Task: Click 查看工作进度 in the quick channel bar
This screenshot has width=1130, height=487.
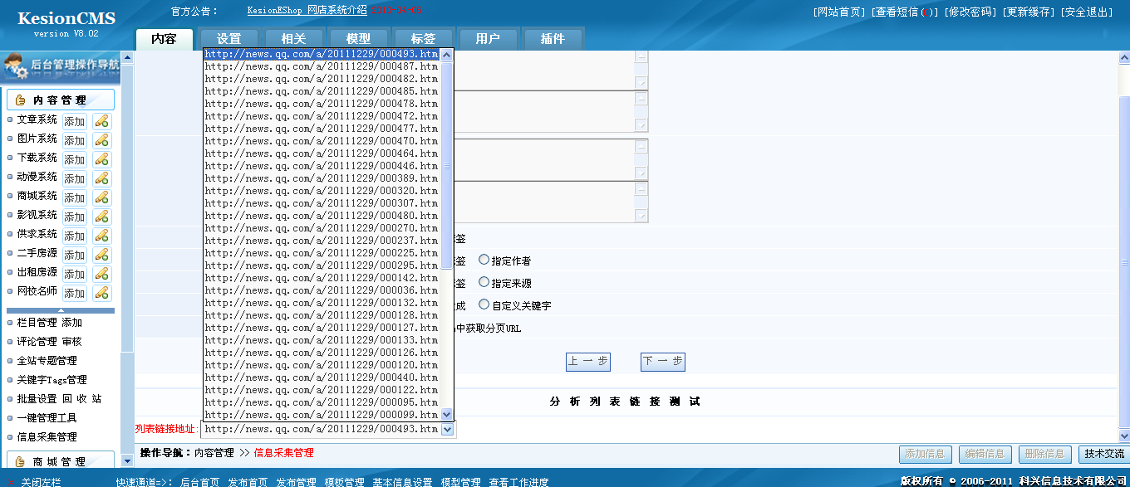Action: pos(518,482)
